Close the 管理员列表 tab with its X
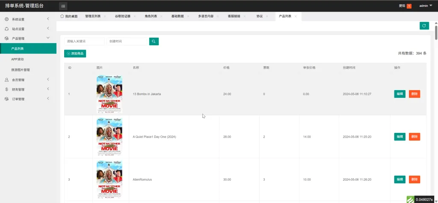The height and width of the screenshot is (203, 438). point(105,17)
